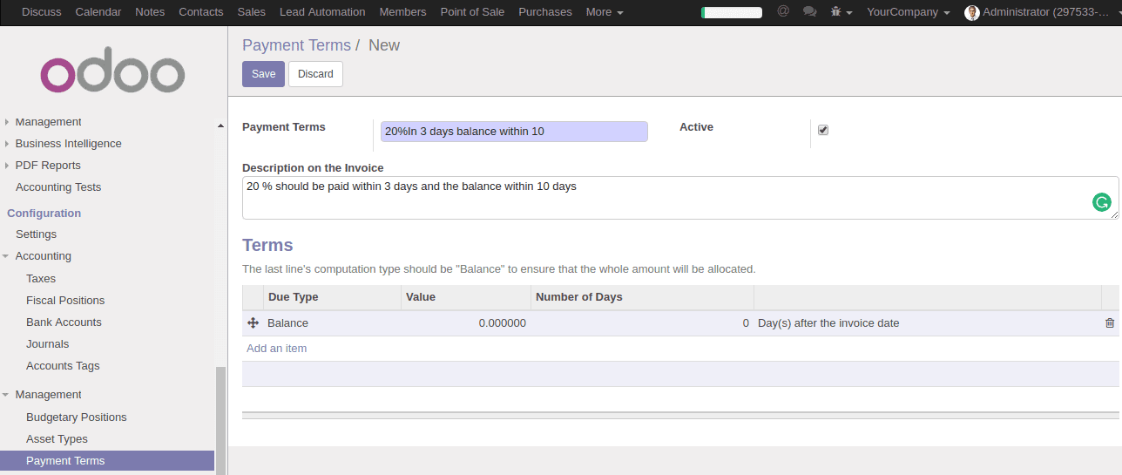Open the Lead Automation menu
Viewport: 1122px width, 475px height.
click(x=322, y=12)
